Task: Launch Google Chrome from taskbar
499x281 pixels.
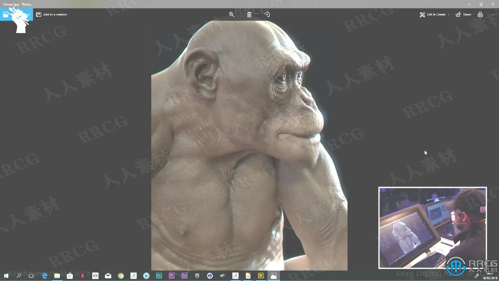Action: (121, 276)
